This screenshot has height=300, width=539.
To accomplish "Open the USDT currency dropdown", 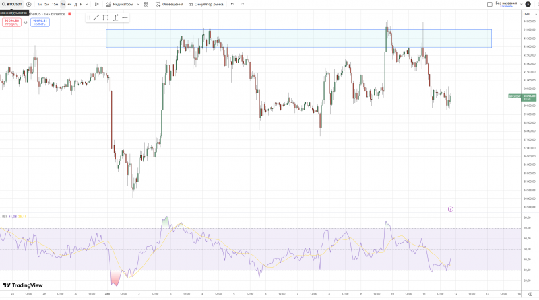I will (530, 14).
